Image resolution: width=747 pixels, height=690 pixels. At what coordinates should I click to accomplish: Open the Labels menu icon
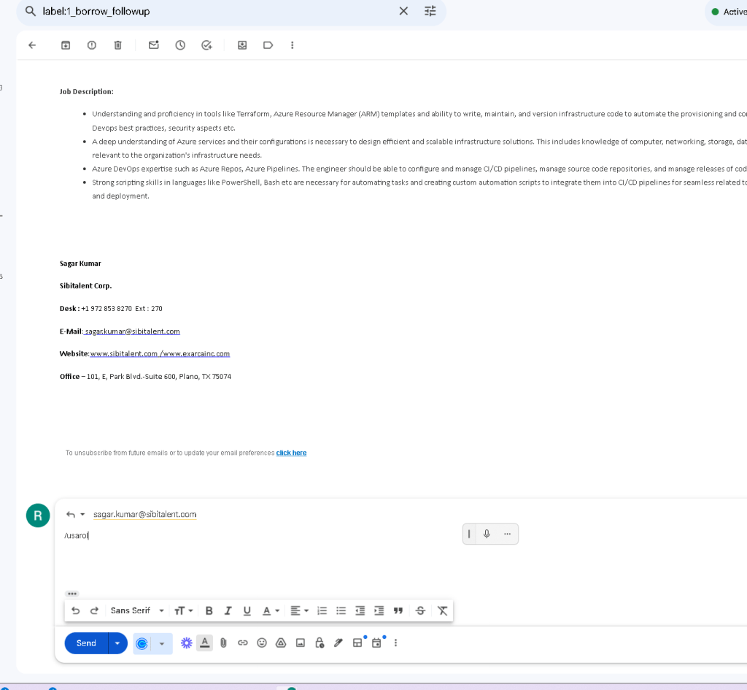268,45
